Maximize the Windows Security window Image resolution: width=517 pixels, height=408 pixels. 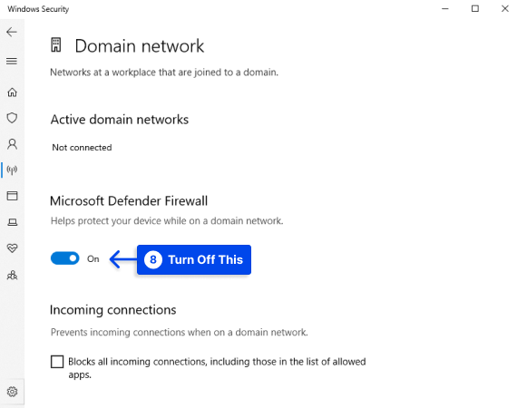pyautogui.click(x=475, y=9)
